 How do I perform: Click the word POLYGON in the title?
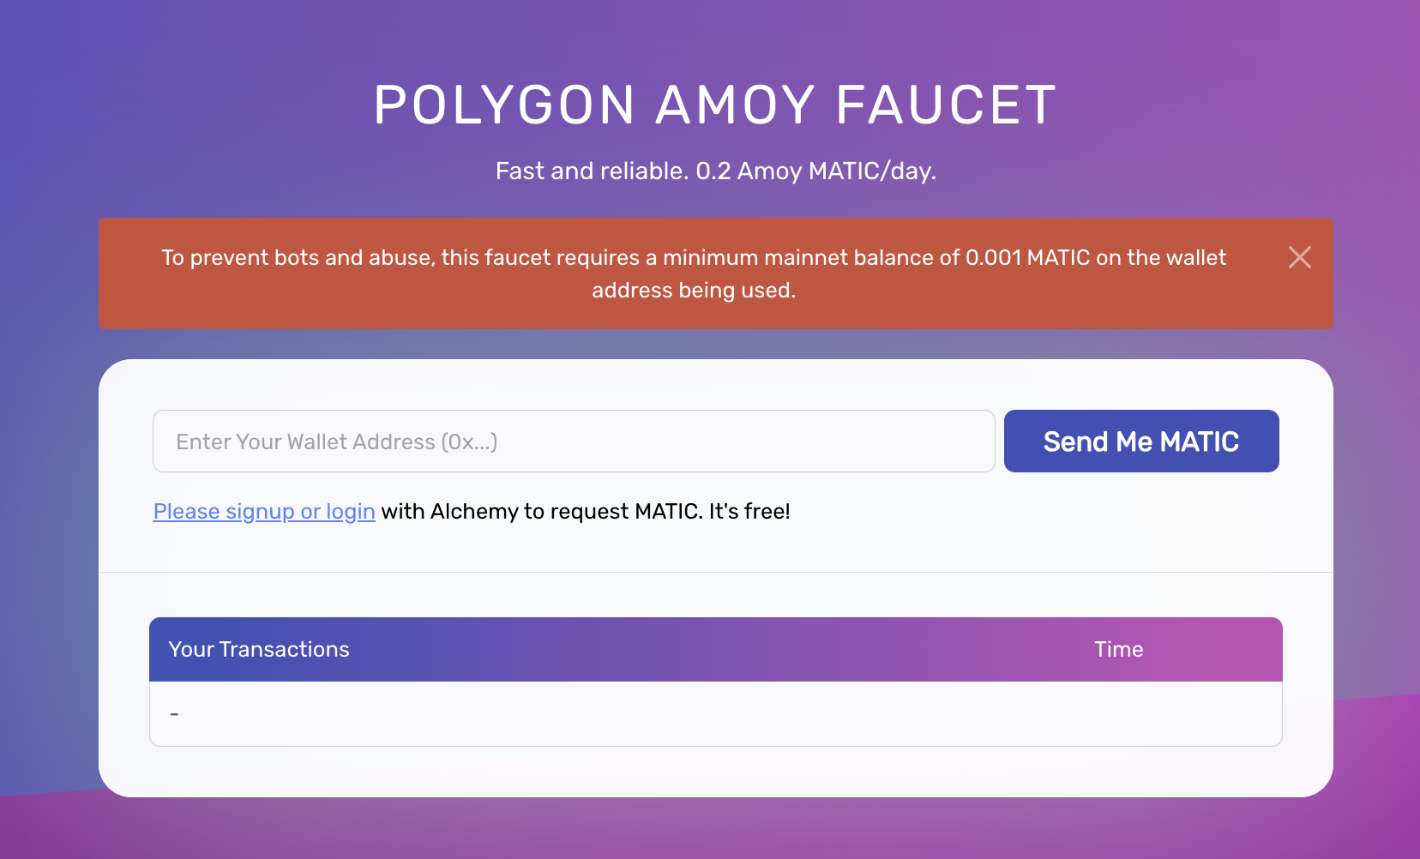pos(504,105)
